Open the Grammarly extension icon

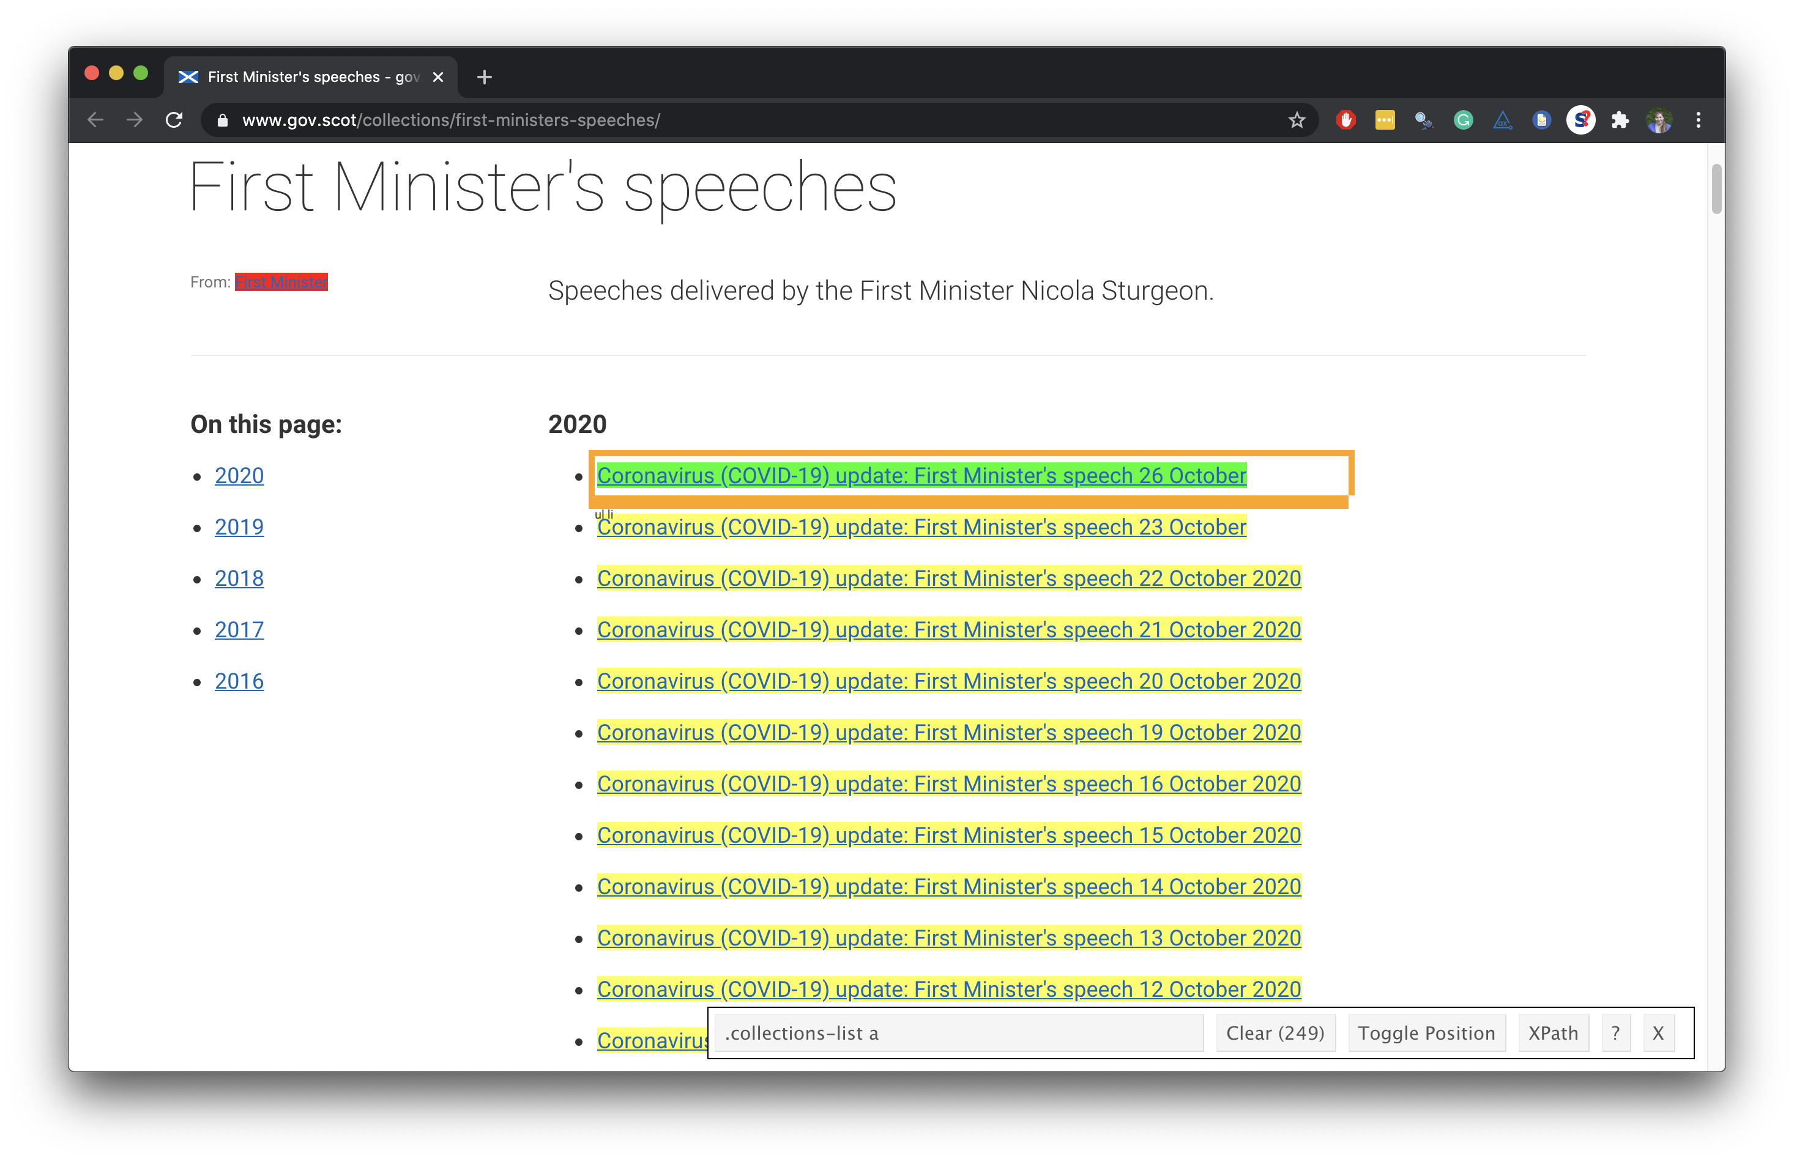[1463, 120]
